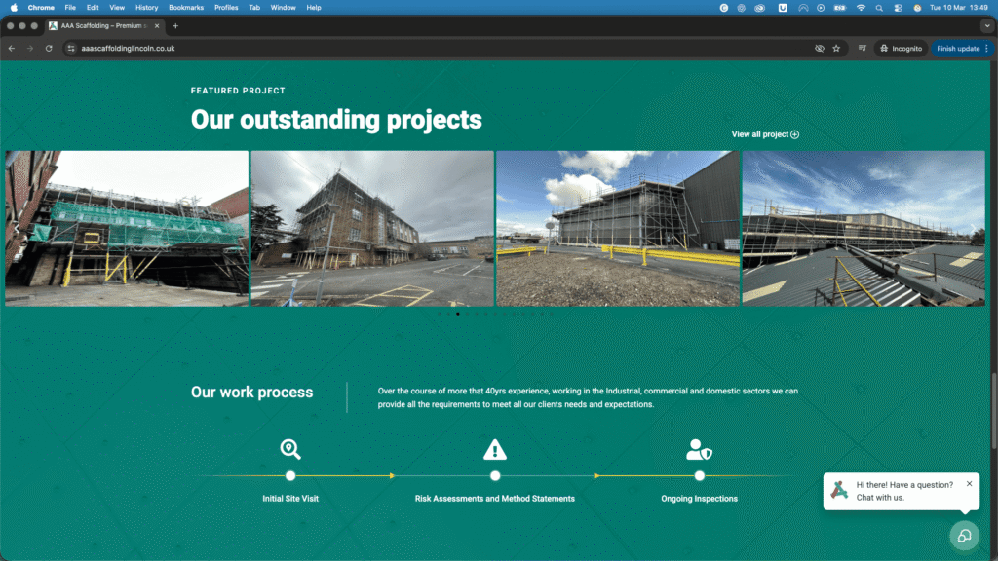Click the Ongoing Inspections step circle

click(699, 476)
